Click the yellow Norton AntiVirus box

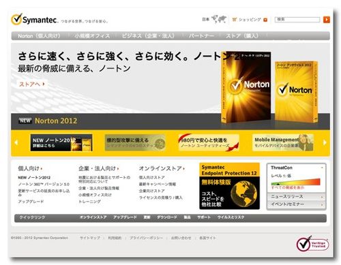click(x=296, y=92)
